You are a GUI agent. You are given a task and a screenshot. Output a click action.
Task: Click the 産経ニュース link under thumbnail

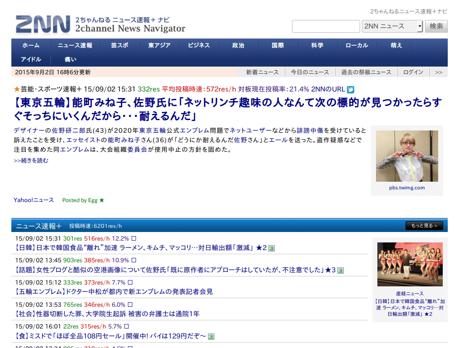(410, 294)
